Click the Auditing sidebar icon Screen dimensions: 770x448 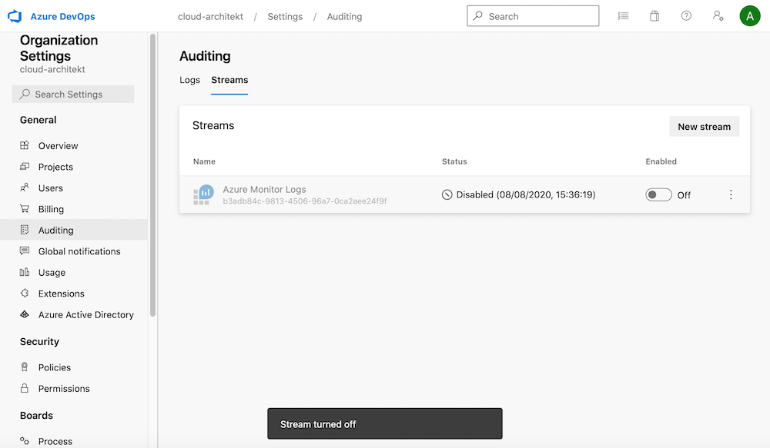click(x=25, y=230)
